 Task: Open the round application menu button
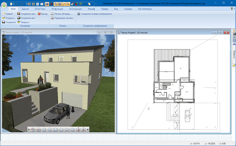[x=4, y=5]
